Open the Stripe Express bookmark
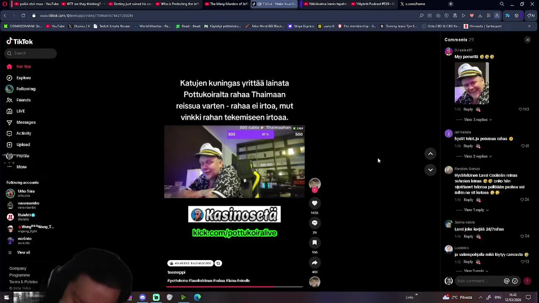The height and width of the screenshot is (303, 539). pyautogui.click(x=301, y=26)
